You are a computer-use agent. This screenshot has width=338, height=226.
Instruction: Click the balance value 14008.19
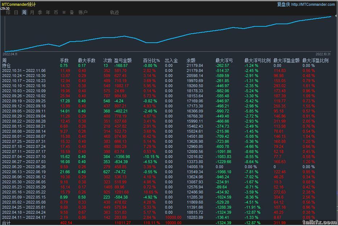[x=195, y=167]
